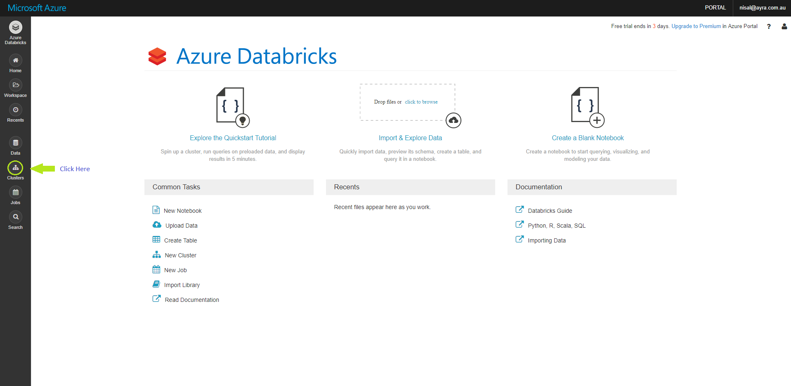Viewport: 791px width, 386px height.
Task: Open nisal@ayra.com.au account menu
Action: tap(762, 8)
